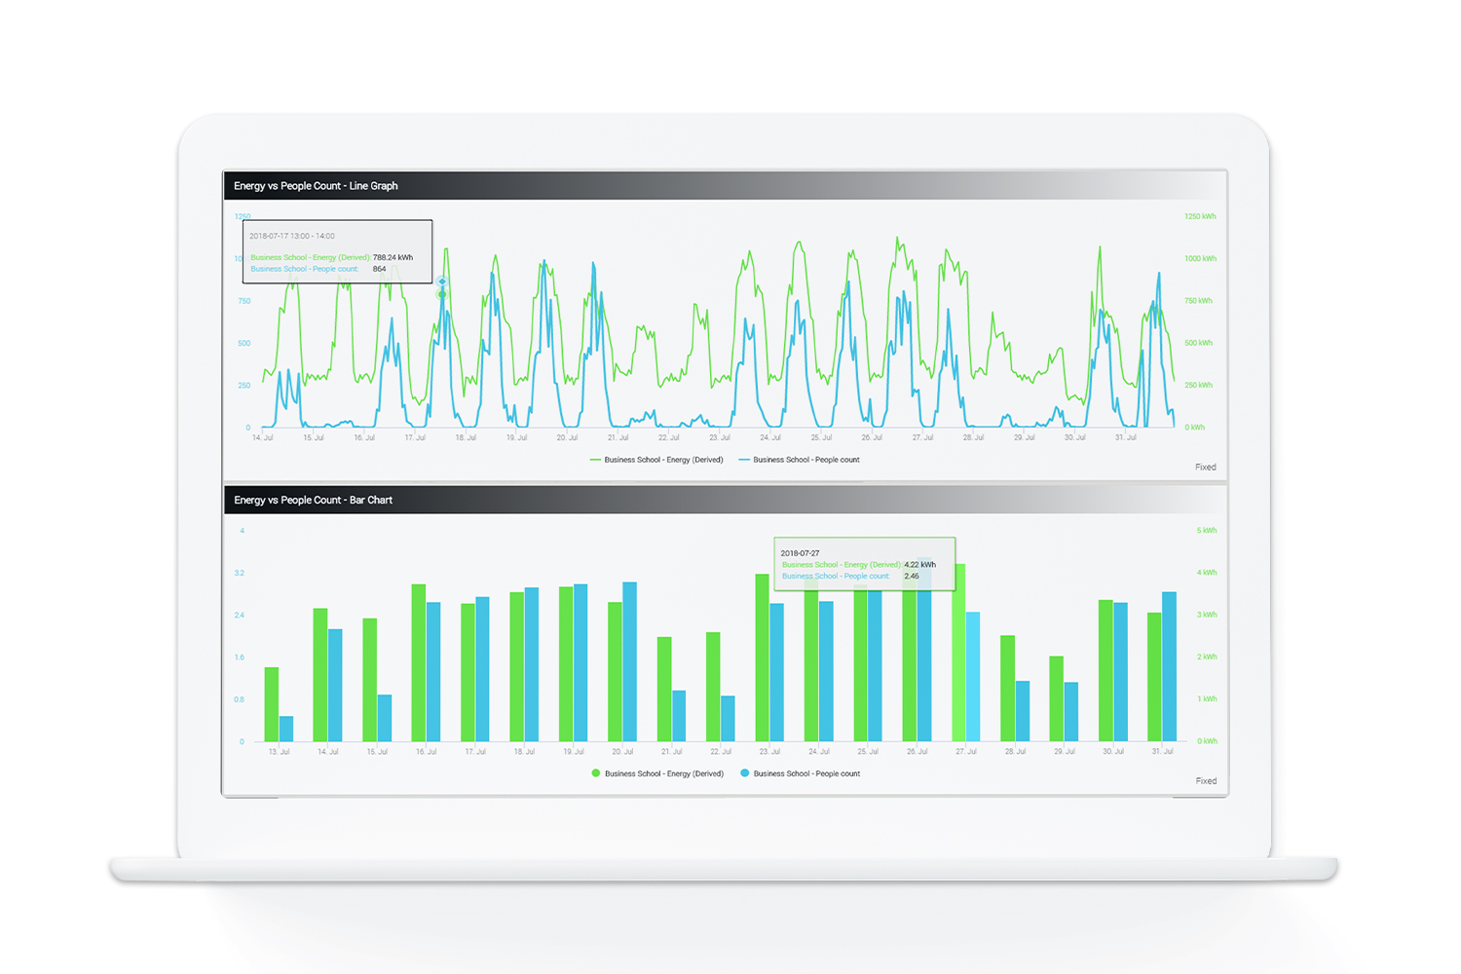This screenshot has height=974, width=1461.
Task: Click the '2.46' tooltip value
Action: (x=912, y=576)
